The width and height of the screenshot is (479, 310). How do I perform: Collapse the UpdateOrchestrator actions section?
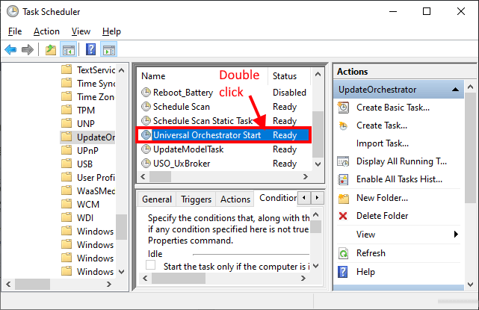pos(455,90)
